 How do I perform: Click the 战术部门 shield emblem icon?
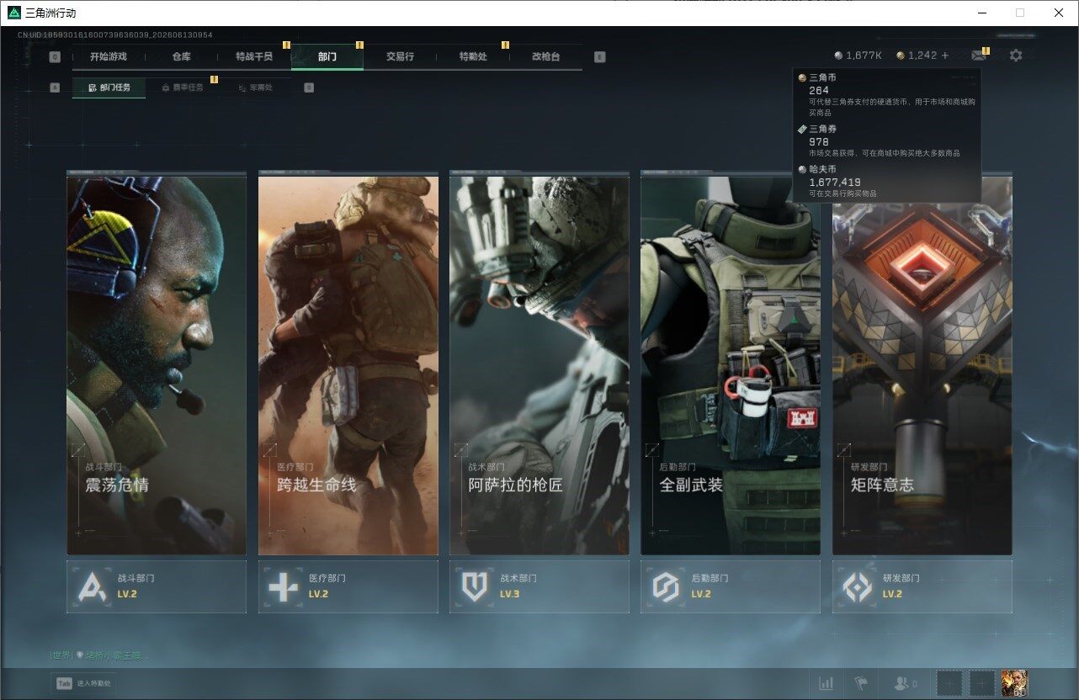(x=475, y=586)
